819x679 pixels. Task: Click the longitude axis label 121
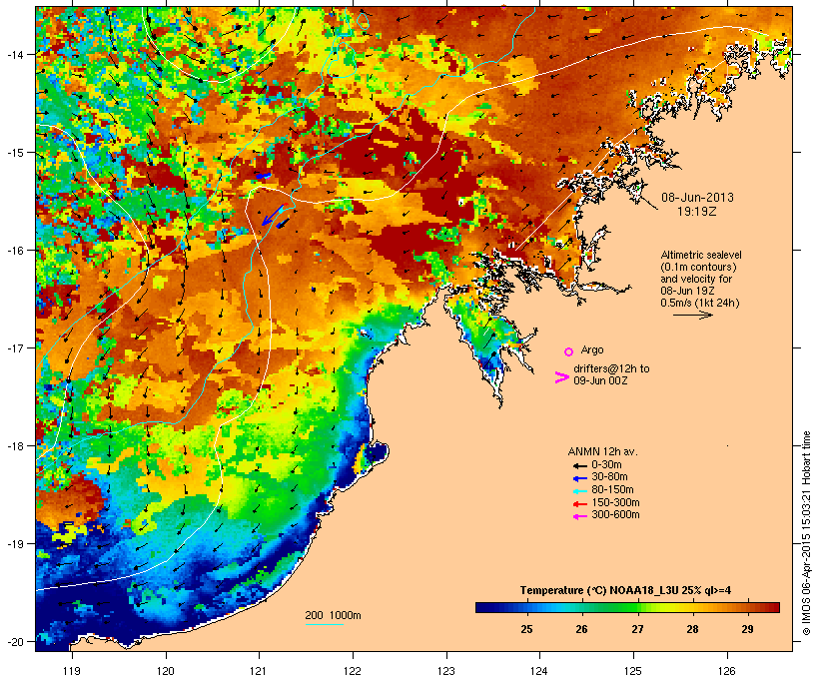point(259,671)
